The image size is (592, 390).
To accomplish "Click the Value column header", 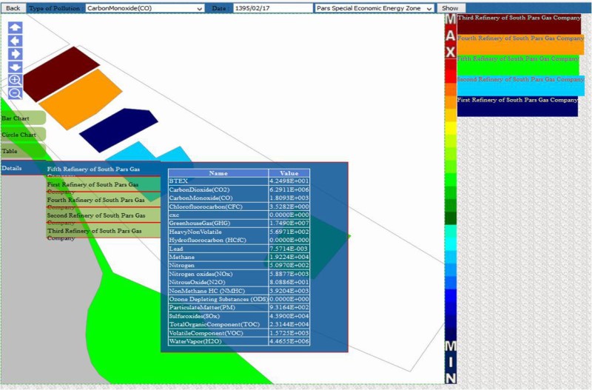I will point(289,173).
